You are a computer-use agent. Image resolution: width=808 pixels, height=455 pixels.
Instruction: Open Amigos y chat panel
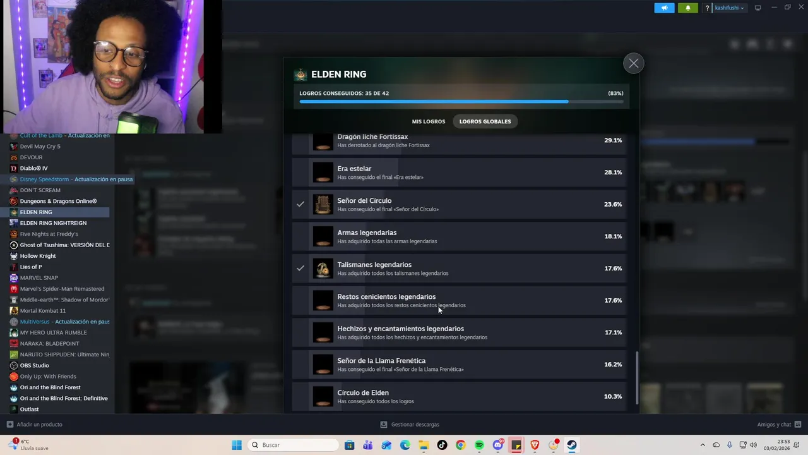pos(779,425)
